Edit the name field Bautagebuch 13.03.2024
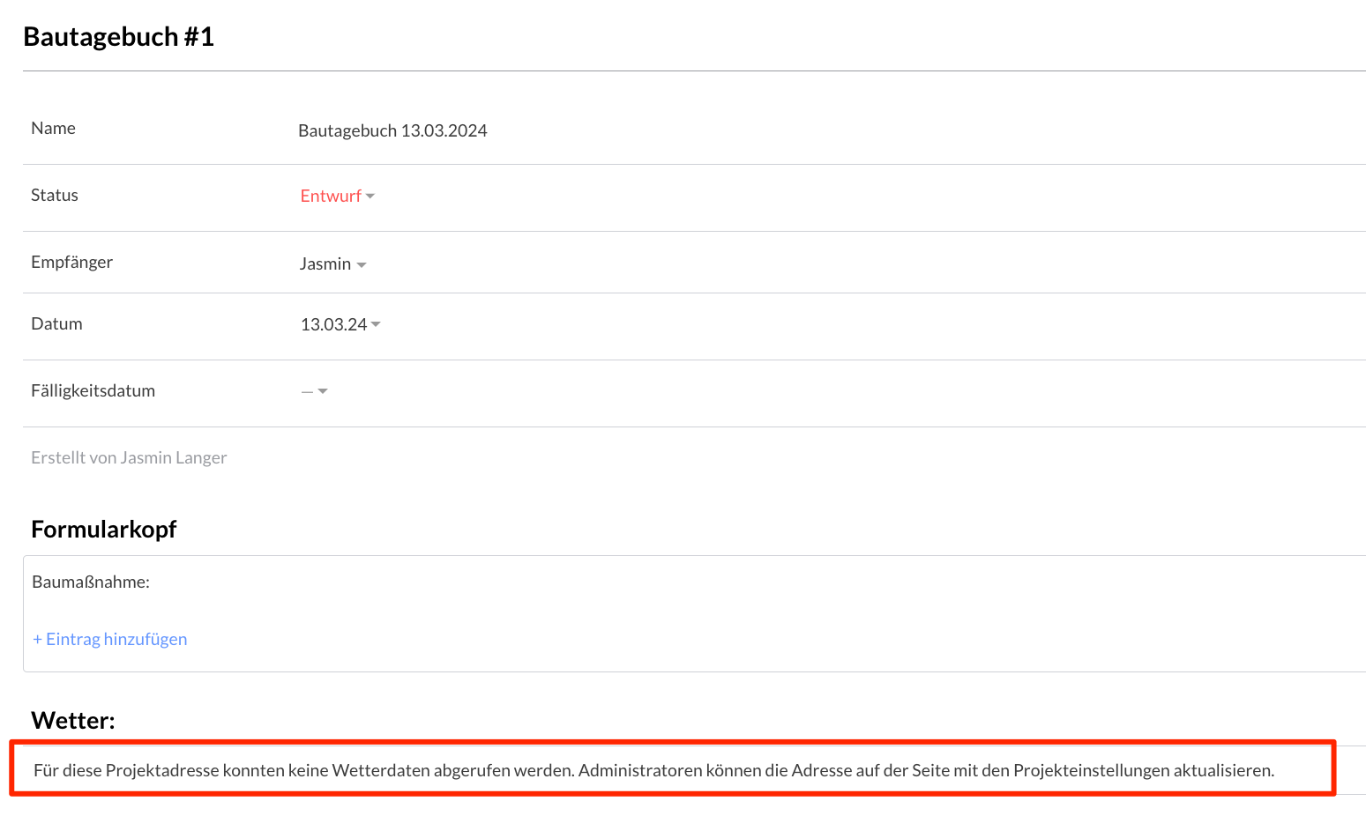This screenshot has height=816, width=1366. coord(392,131)
